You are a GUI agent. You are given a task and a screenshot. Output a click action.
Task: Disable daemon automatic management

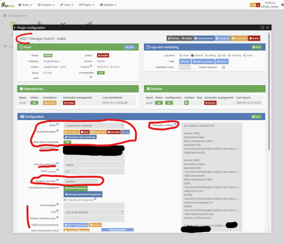click(210, 103)
